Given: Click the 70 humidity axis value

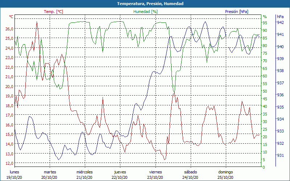Looking at the screenshot, I should tap(265, 61).
